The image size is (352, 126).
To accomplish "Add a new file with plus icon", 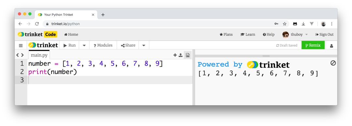I will 175,55.
